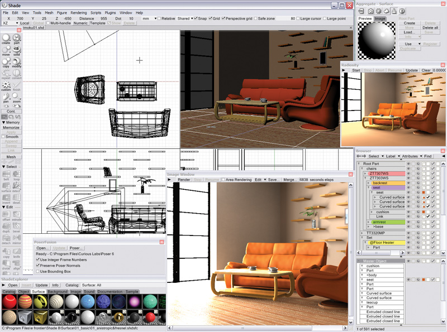
Task: Switch to the Background tab in ShadeExplorer
Action: point(58,292)
